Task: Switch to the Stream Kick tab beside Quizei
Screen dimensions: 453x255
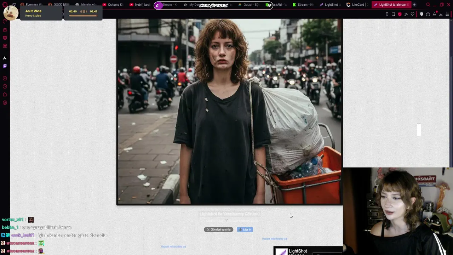Action: (303, 5)
